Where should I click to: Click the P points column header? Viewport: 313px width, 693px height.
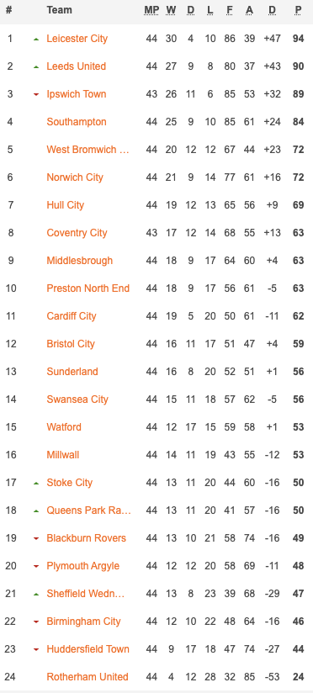[299, 11]
